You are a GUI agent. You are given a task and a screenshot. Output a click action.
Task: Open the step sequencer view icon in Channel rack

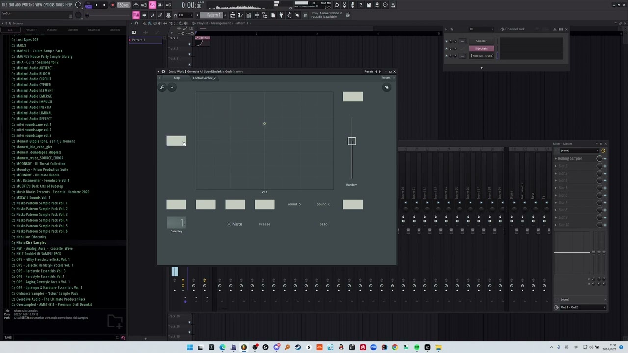560,29
